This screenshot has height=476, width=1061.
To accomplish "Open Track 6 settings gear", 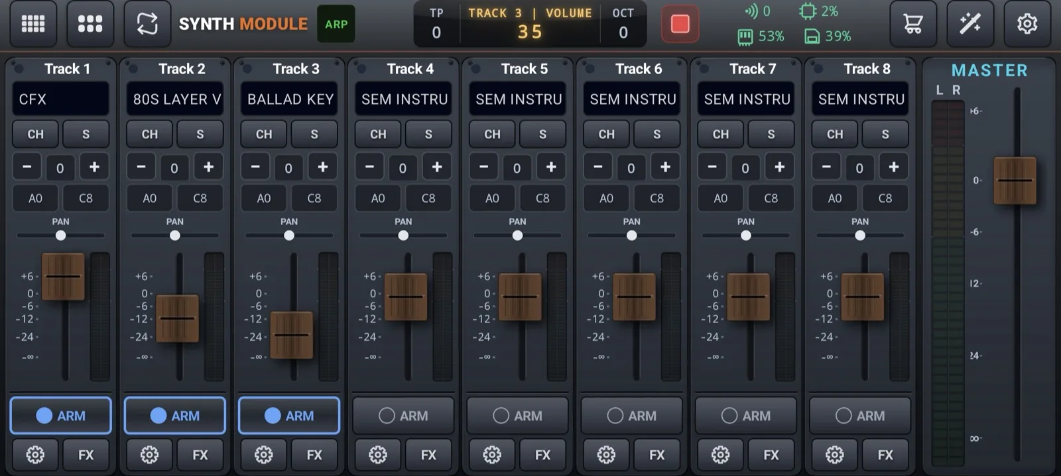I will coord(606,455).
